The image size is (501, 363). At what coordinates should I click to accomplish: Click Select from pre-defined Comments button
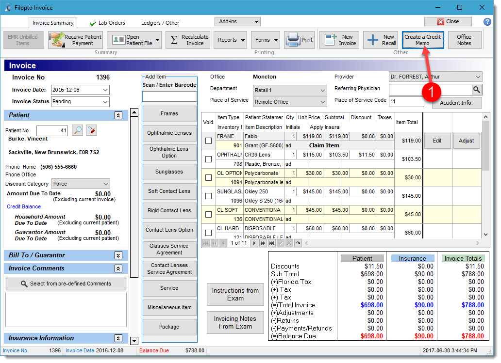tap(66, 284)
